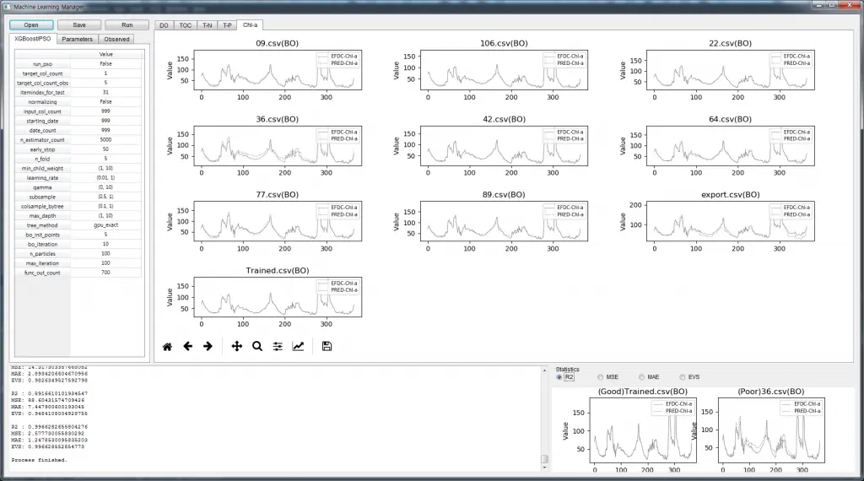864x481 pixels.
Task: Go back to previous plot view
Action: (x=188, y=347)
